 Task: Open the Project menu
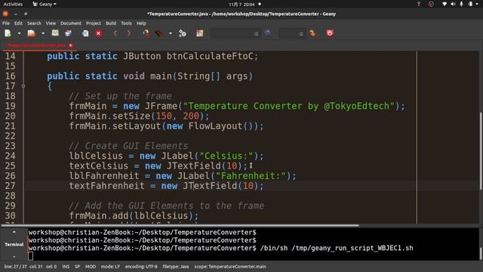coord(94,23)
